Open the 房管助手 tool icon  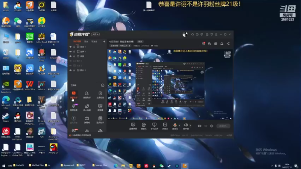87,95
